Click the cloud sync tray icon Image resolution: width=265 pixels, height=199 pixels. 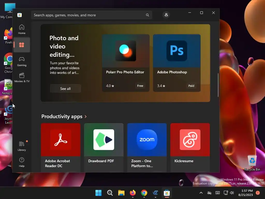209,193
